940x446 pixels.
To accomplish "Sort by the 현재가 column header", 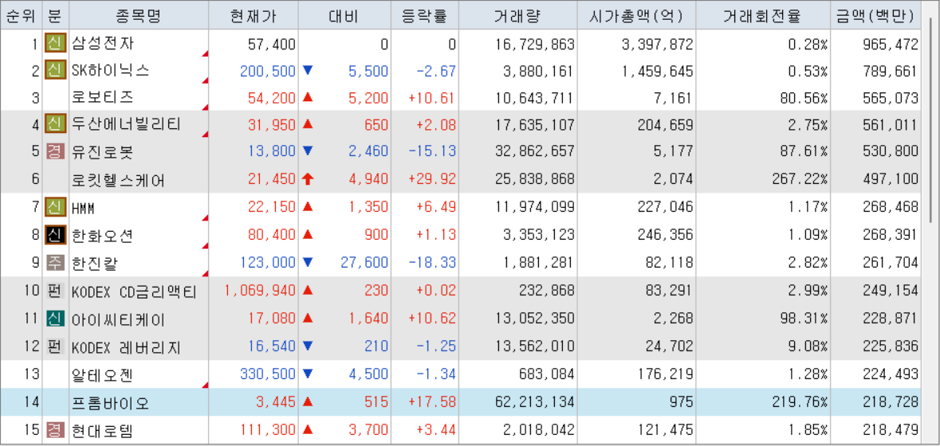I will point(254,16).
